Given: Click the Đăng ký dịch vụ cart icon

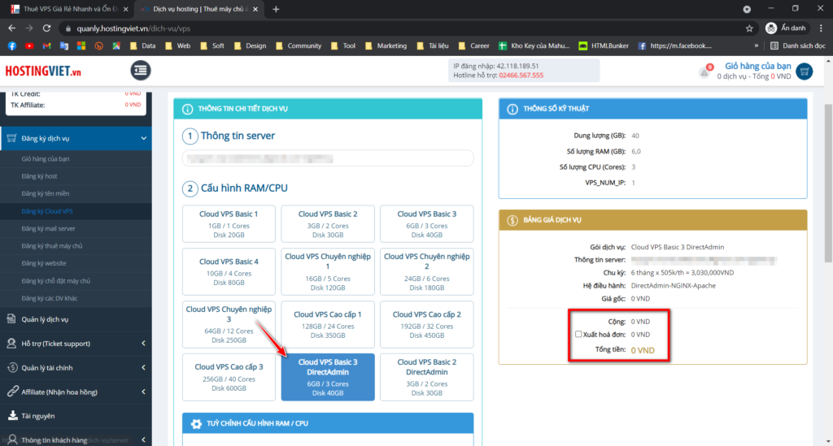Looking at the screenshot, I should tap(11, 138).
